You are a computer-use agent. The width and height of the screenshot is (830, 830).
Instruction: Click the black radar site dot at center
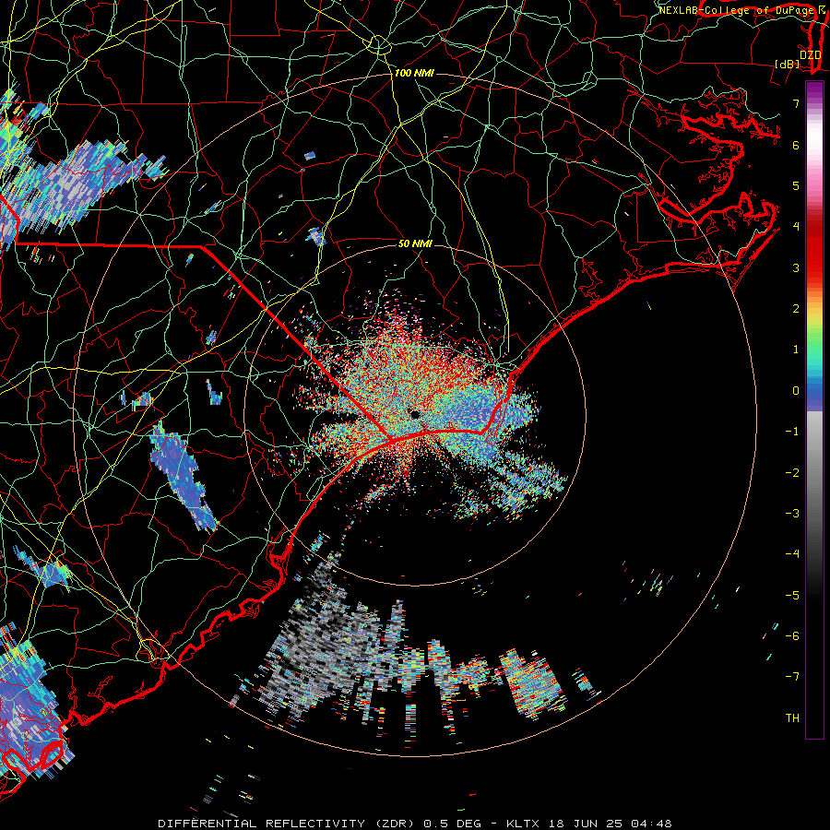415,414
